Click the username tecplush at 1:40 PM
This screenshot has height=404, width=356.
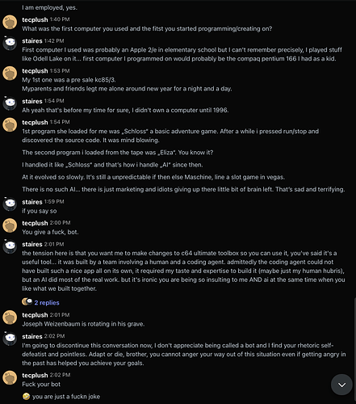coord(35,19)
